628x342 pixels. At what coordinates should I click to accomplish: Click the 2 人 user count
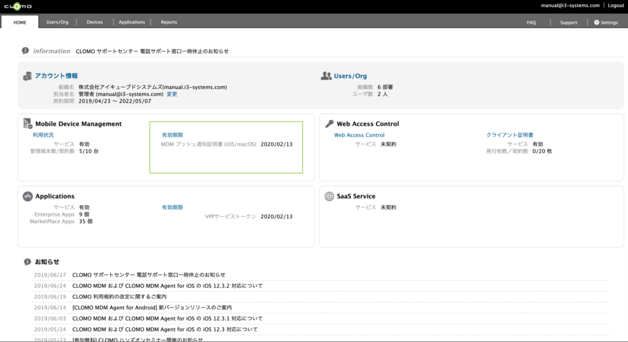click(x=383, y=94)
